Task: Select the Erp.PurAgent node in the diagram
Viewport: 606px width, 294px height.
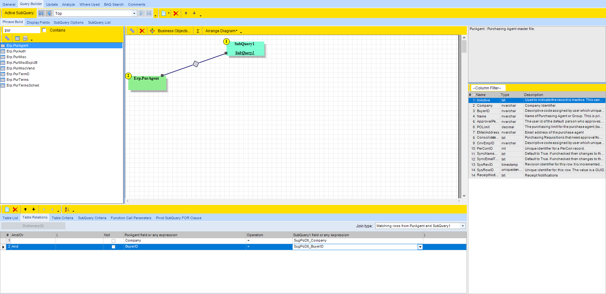Action: point(147,82)
